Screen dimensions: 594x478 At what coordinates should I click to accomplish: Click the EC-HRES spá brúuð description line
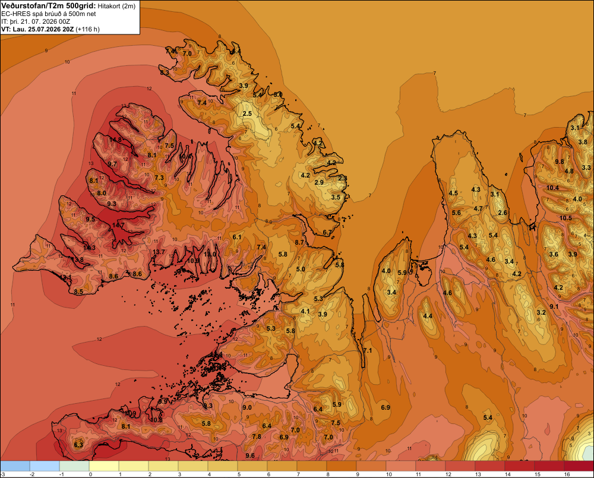point(49,14)
